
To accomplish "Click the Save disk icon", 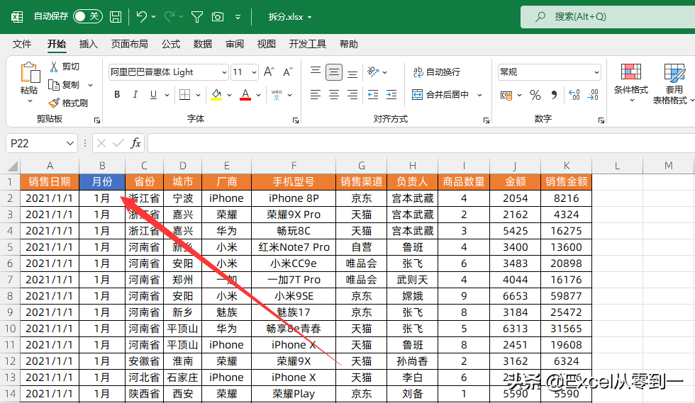I will [x=116, y=17].
